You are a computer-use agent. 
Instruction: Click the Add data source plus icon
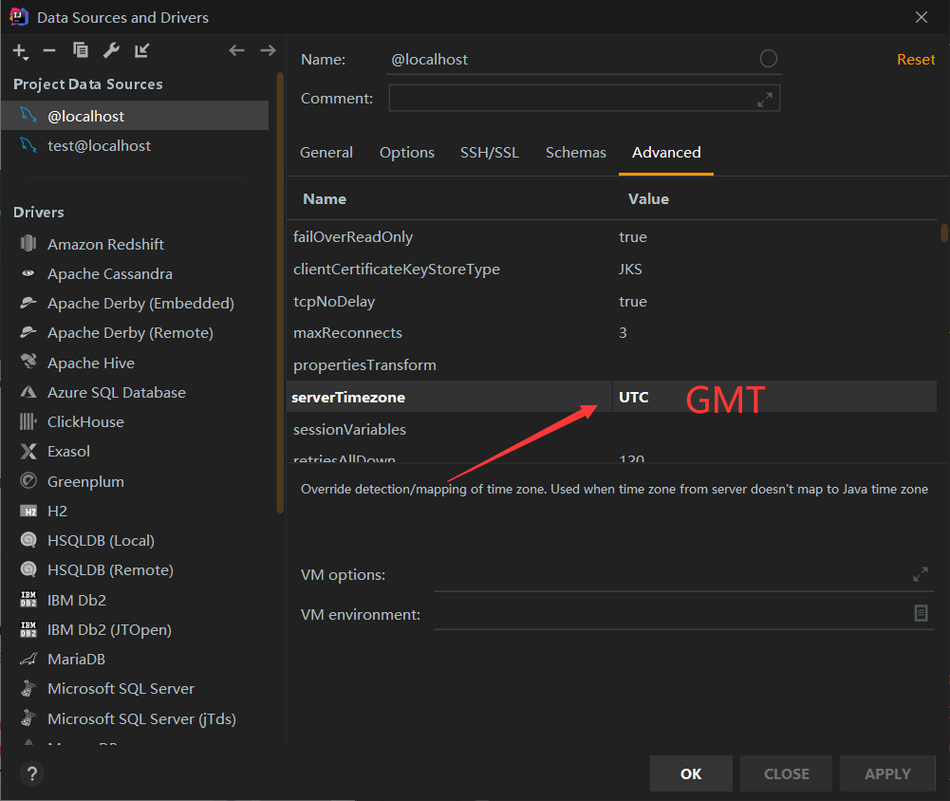pyautogui.click(x=20, y=51)
